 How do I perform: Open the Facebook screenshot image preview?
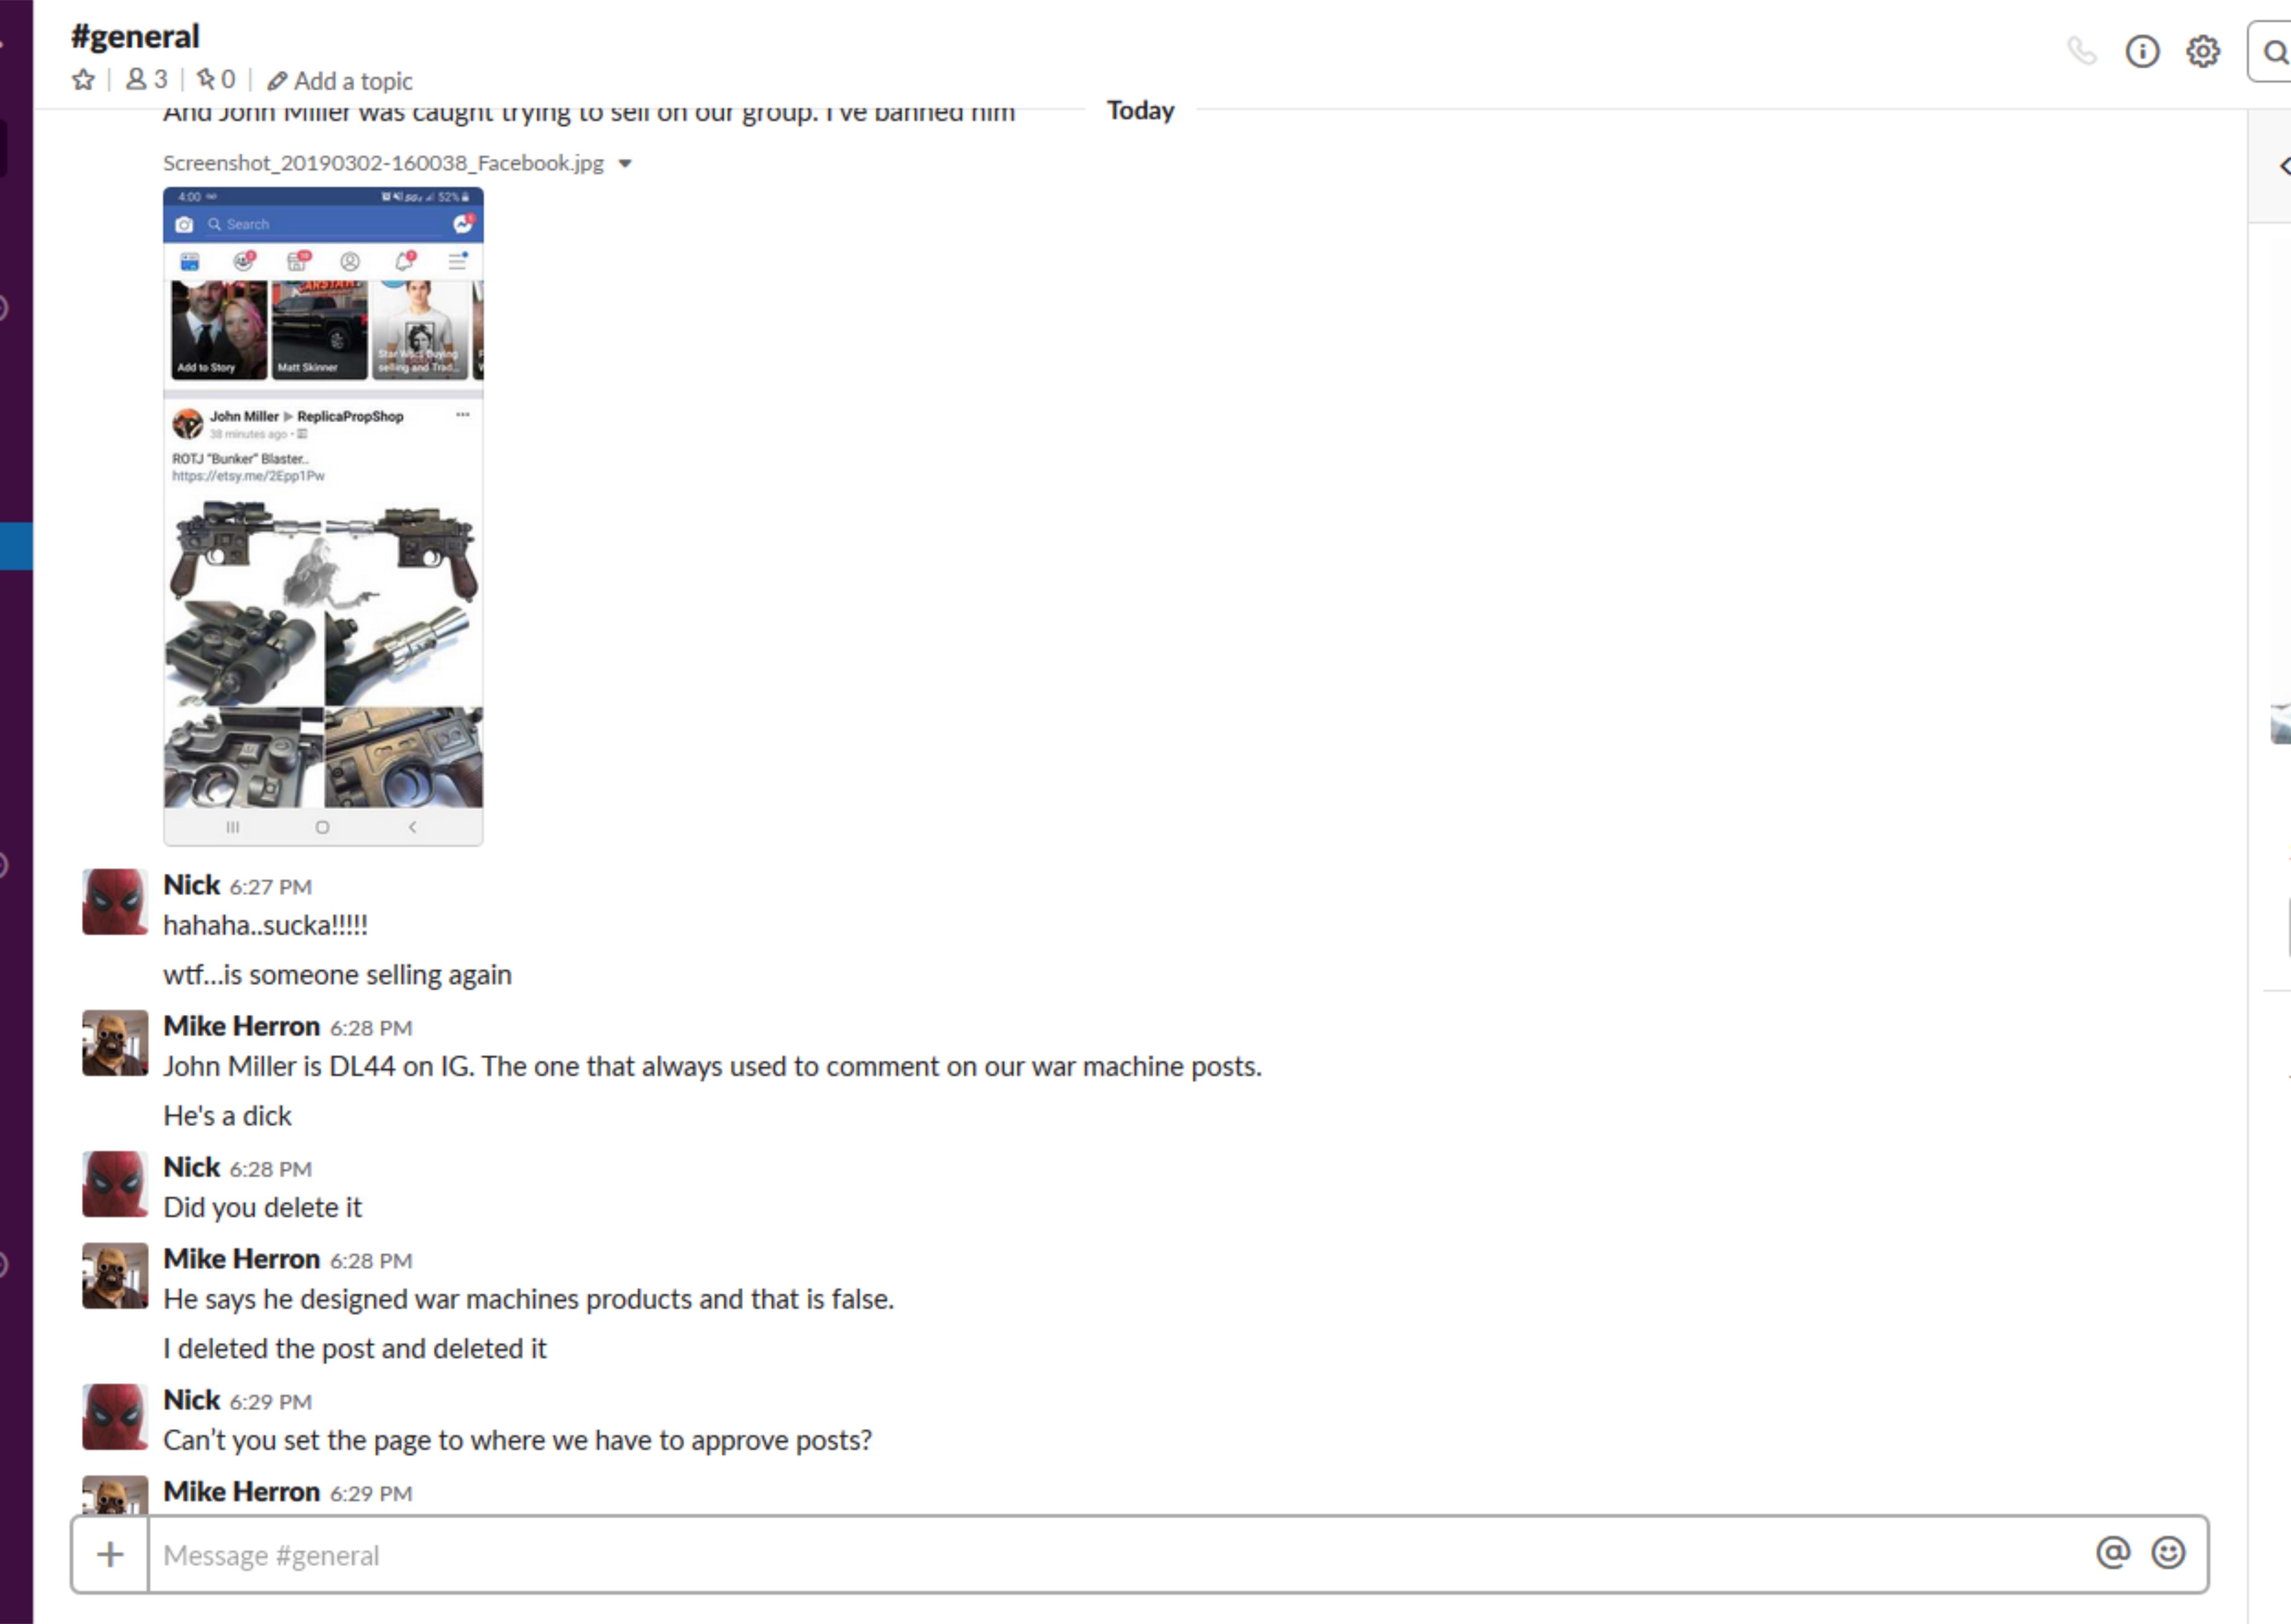(323, 516)
